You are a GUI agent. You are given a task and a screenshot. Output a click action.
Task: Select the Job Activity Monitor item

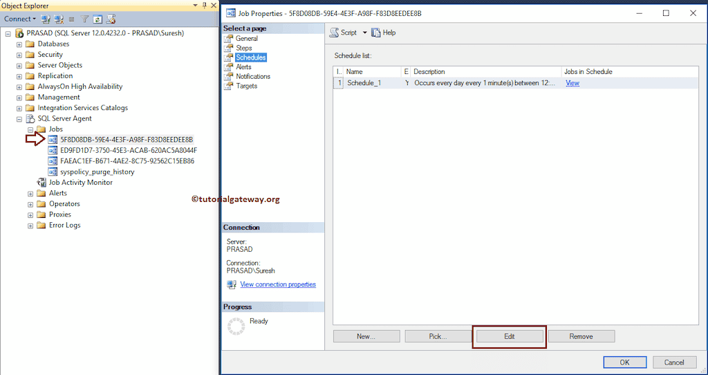pos(80,183)
